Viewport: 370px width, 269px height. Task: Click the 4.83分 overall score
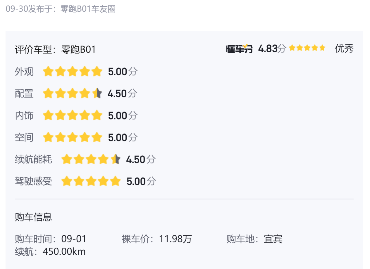[x=272, y=48]
